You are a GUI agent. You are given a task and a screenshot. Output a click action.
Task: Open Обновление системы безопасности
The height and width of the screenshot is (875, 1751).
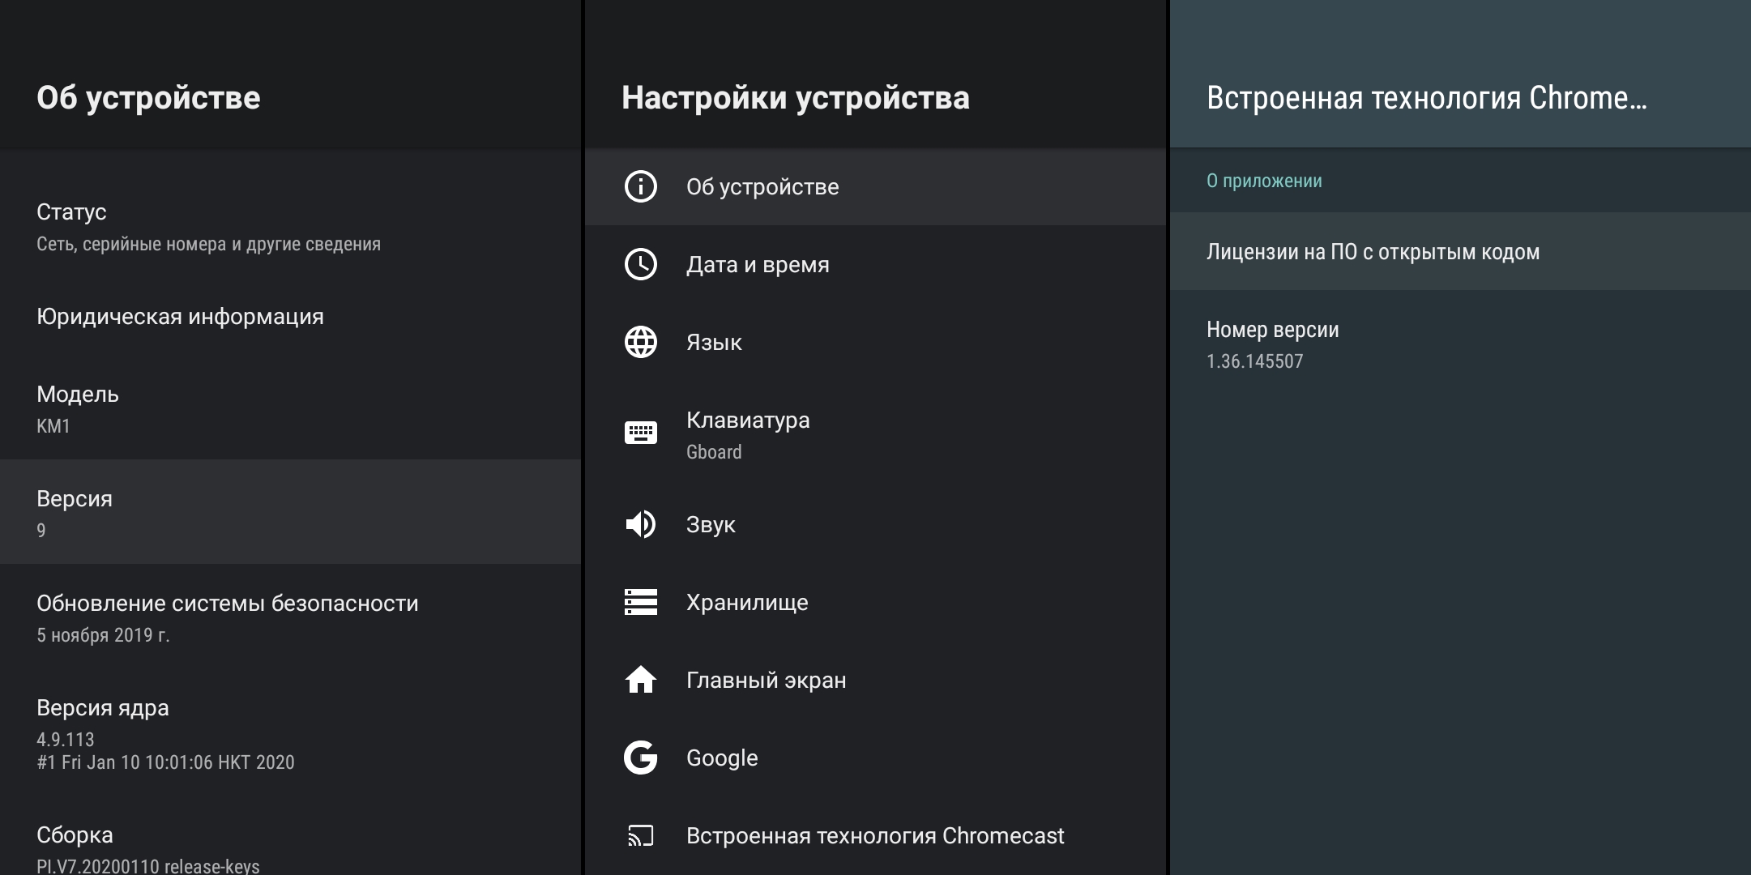point(227,617)
